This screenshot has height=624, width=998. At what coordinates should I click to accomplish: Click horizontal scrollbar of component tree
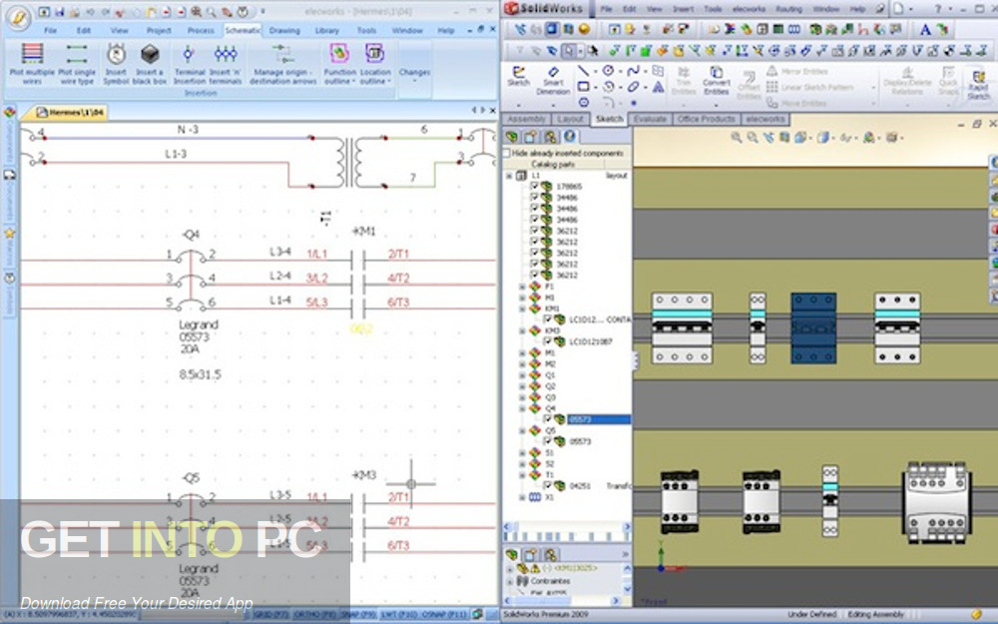tap(567, 526)
